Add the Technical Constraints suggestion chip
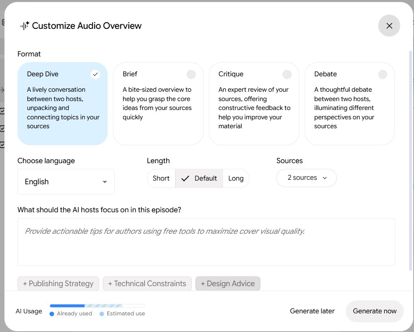Screen dimensions: 414x332 [x=147, y=283]
